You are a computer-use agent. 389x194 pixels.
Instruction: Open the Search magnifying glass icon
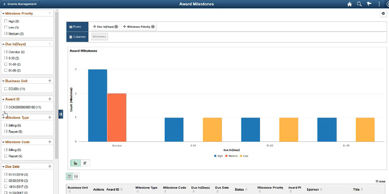click(359, 4)
